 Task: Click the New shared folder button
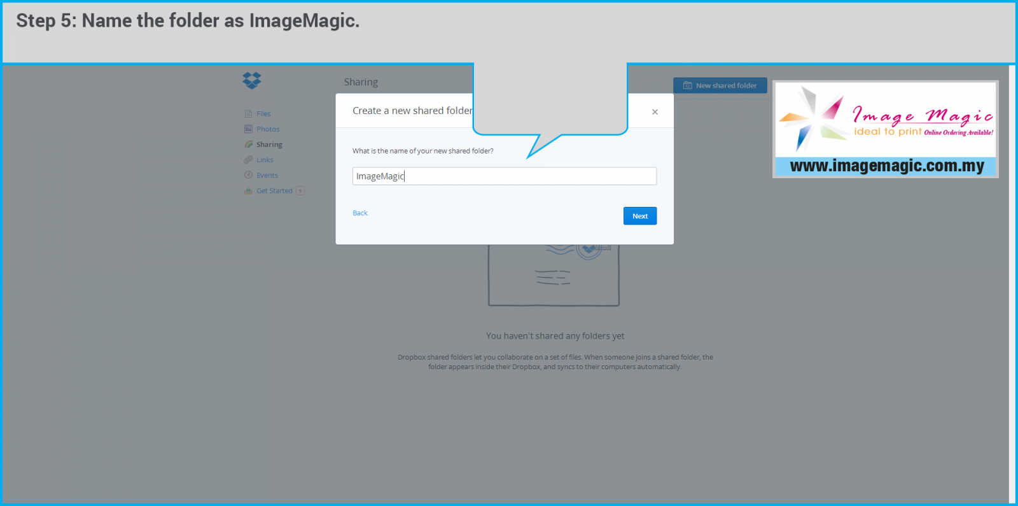[720, 85]
